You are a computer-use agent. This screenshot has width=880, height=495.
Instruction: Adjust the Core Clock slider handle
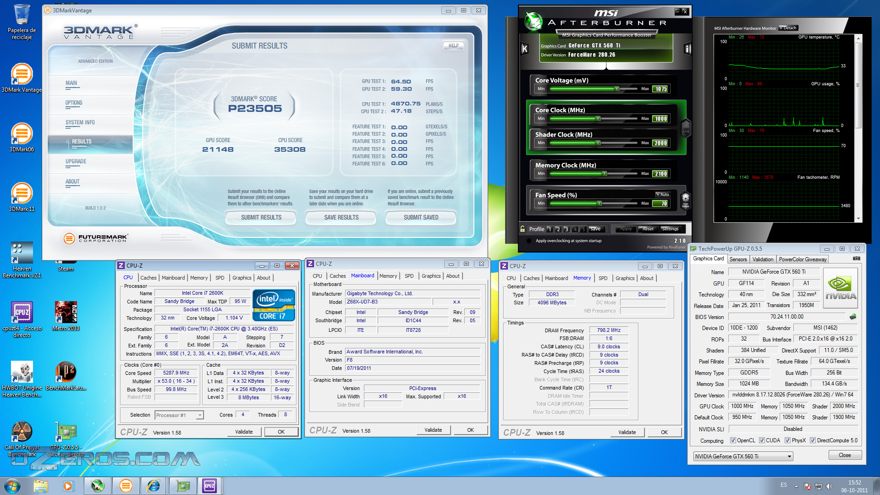[x=598, y=119]
